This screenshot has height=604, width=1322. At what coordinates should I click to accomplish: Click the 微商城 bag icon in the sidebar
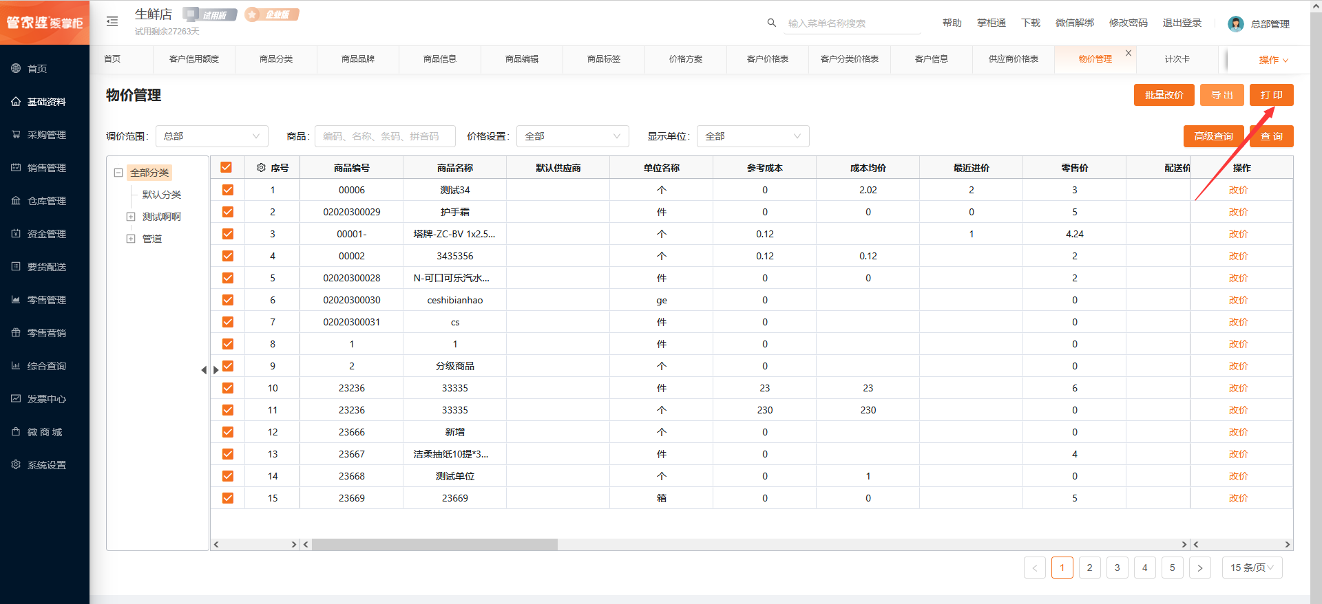point(16,431)
